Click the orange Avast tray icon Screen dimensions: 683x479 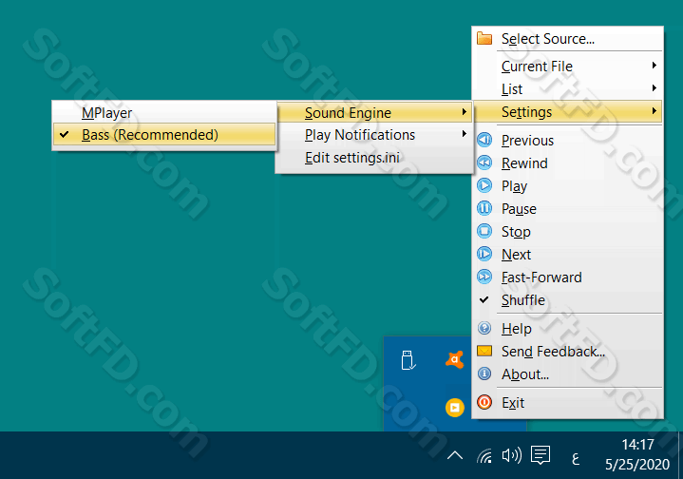[454, 359]
